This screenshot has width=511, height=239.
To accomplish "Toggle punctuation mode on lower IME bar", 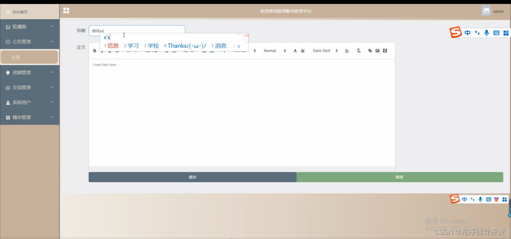I will point(473,199).
